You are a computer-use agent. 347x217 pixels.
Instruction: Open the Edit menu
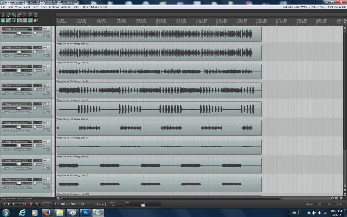(x=10, y=7)
